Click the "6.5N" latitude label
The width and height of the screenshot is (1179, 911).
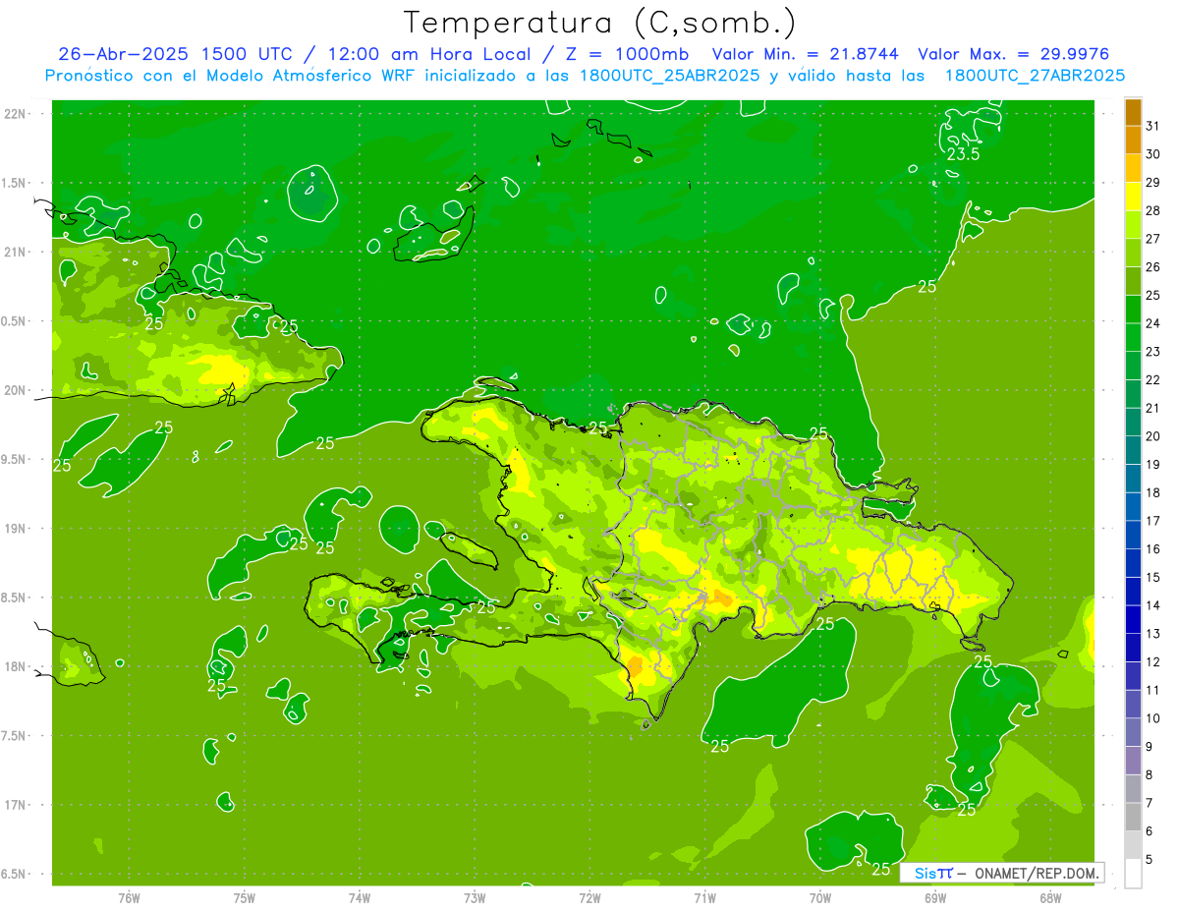click(x=14, y=875)
